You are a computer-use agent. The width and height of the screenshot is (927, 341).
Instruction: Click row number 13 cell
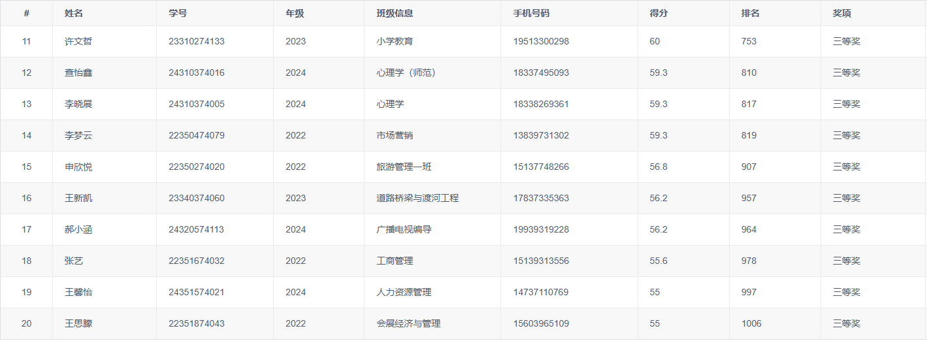click(27, 104)
